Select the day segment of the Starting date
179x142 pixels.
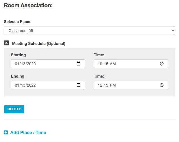23,64
